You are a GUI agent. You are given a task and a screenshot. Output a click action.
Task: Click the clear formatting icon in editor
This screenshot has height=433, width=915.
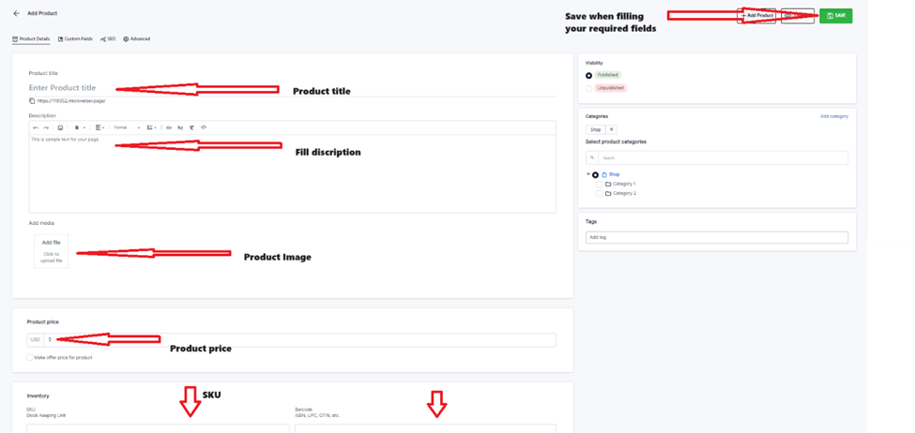(191, 127)
